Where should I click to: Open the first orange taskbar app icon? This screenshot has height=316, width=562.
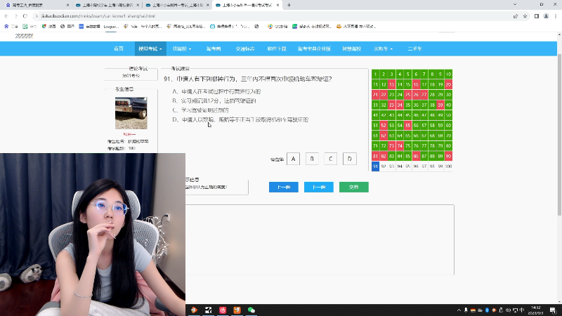[194, 310]
